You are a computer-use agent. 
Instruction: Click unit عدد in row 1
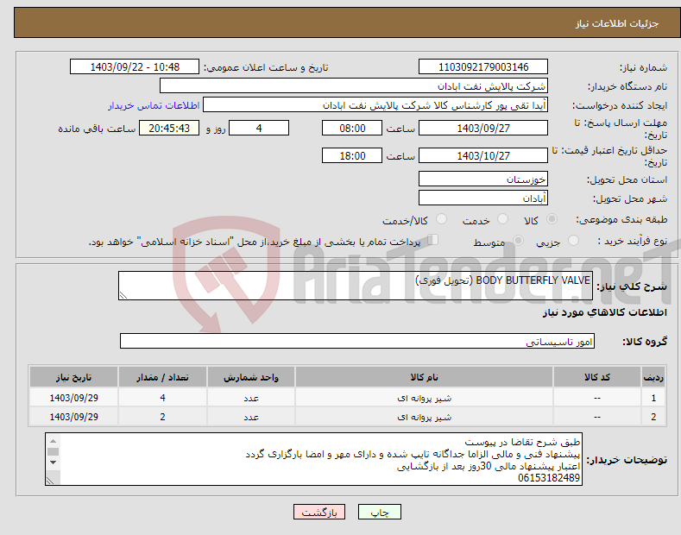click(x=251, y=398)
